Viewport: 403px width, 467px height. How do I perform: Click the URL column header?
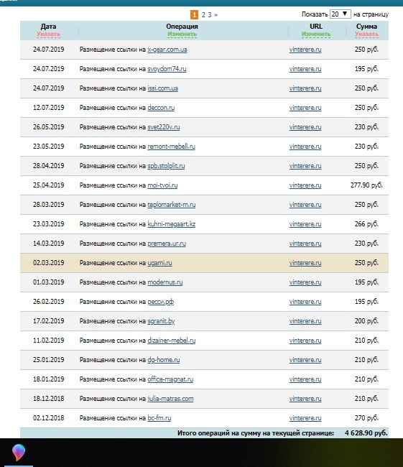(316, 26)
